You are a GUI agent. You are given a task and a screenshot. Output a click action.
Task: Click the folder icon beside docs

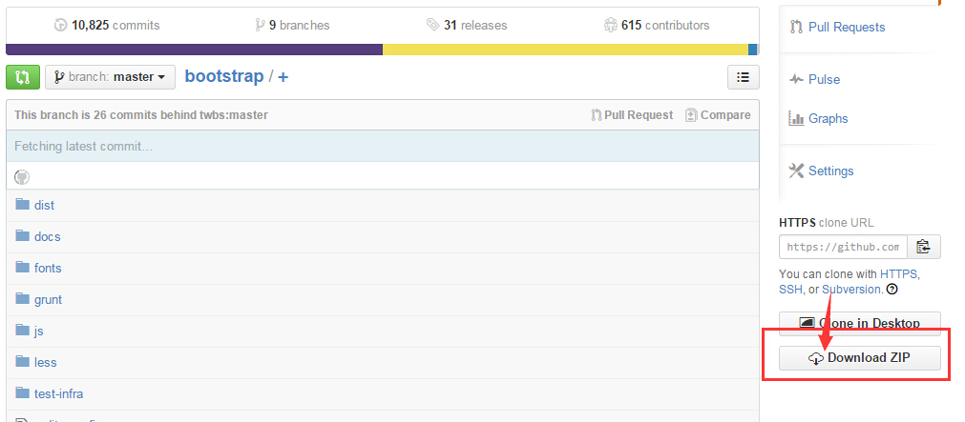23,235
